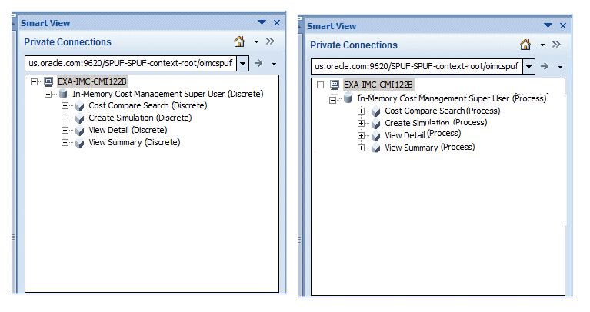The height and width of the screenshot is (312, 590).
Task: Click the database icon of Super User (Process)
Action: click(x=348, y=98)
